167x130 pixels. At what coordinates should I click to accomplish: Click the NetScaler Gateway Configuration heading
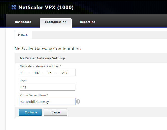[x=48, y=49]
